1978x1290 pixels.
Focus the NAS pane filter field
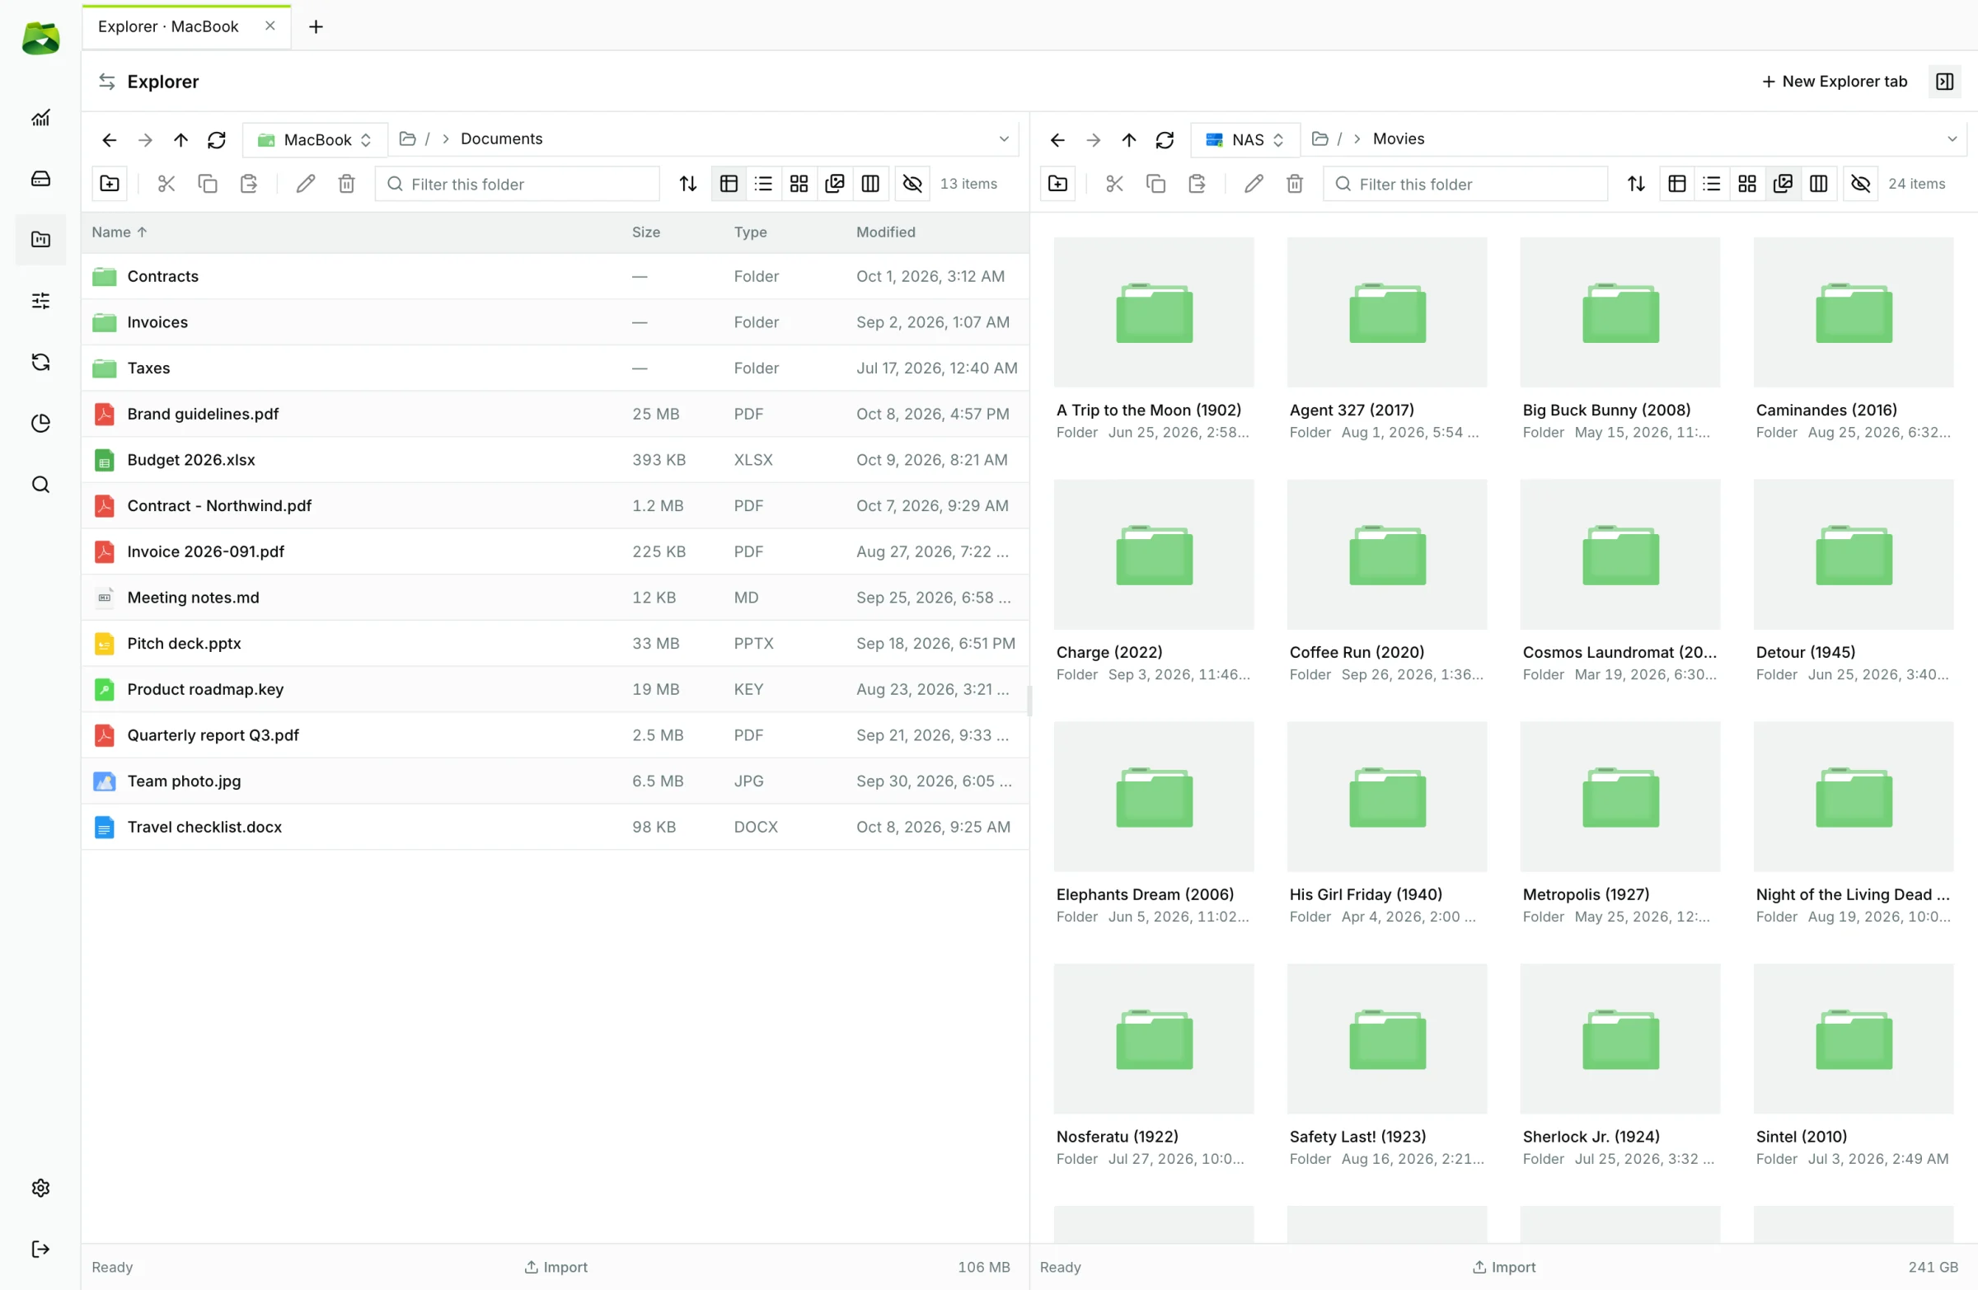(1466, 184)
